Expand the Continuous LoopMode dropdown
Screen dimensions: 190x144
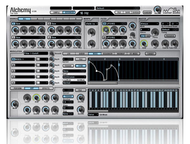click(73, 76)
